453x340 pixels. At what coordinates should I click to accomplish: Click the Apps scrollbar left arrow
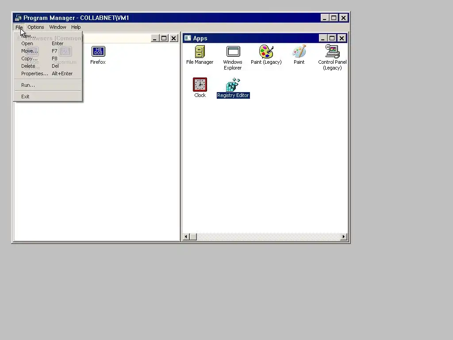pos(186,237)
